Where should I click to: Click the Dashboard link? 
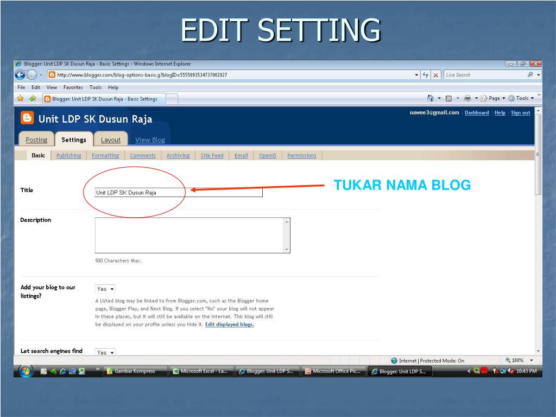point(477,113)
